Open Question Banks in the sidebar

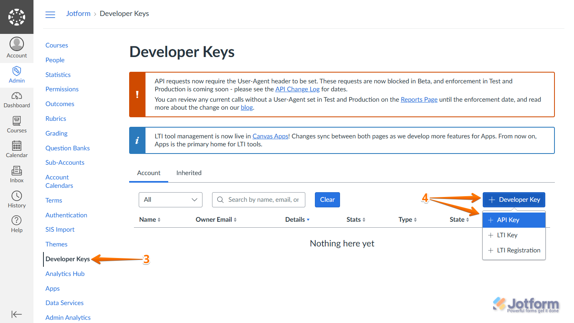pos(67,148)
